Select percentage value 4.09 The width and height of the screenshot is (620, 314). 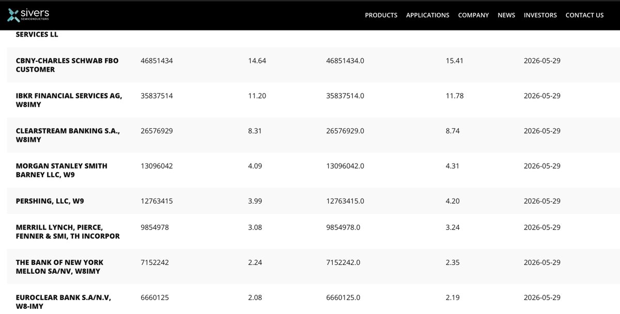(255, 166)
